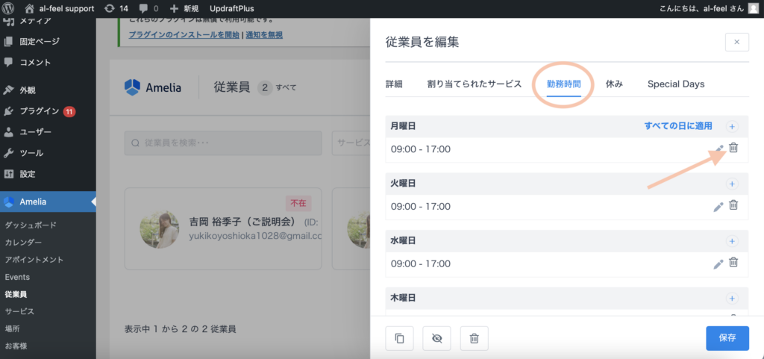Edit Monday's working hours with the pencil icon
The image size is (764, 359).
(718, 149)
